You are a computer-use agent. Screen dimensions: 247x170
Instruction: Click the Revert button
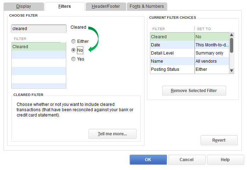click(x=219, y=140)
